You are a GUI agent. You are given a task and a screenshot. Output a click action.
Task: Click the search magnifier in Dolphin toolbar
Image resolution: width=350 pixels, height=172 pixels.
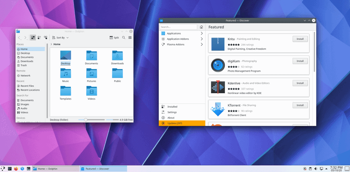124,38
